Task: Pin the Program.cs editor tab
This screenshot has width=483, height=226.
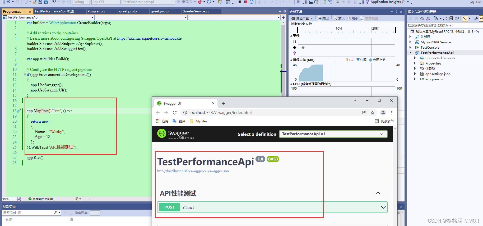Action: tap(25, 12)
